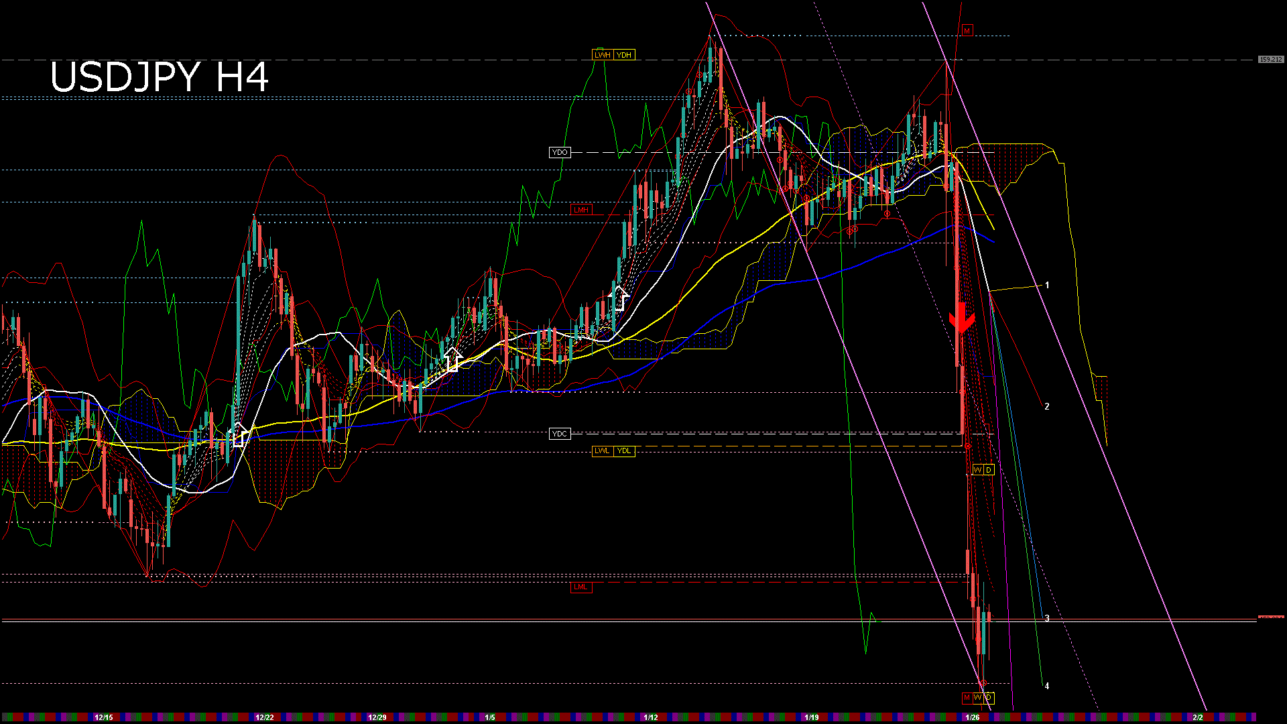1287x724 pixels.
Task: Select the 1/12 date label on timeline
Action: [650, 717]
